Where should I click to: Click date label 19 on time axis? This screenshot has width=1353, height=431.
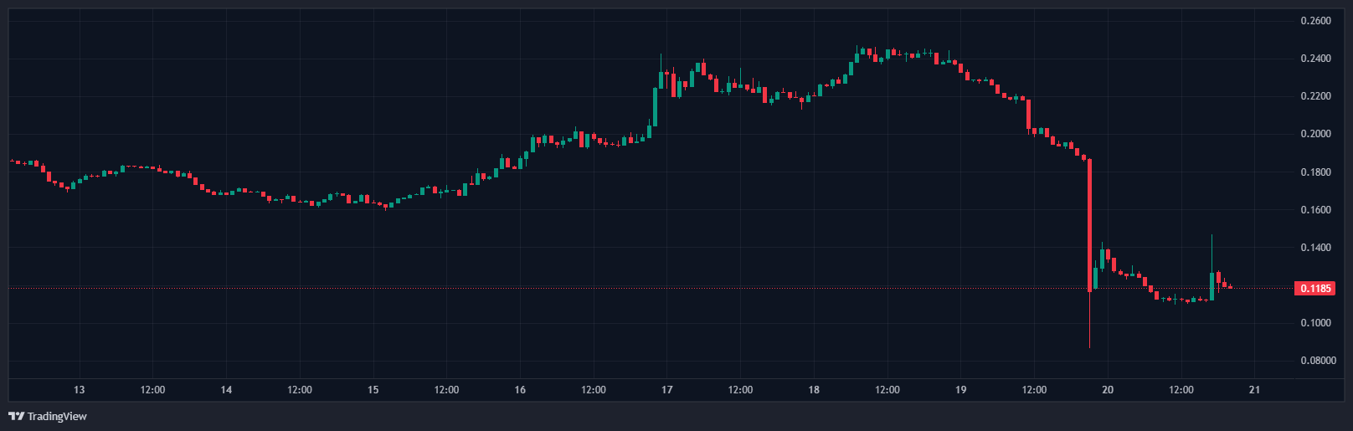[x=960, y=390]
